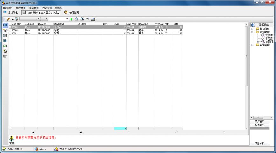Click the refresh S-shaped toolbar icon

coord(87,19)
